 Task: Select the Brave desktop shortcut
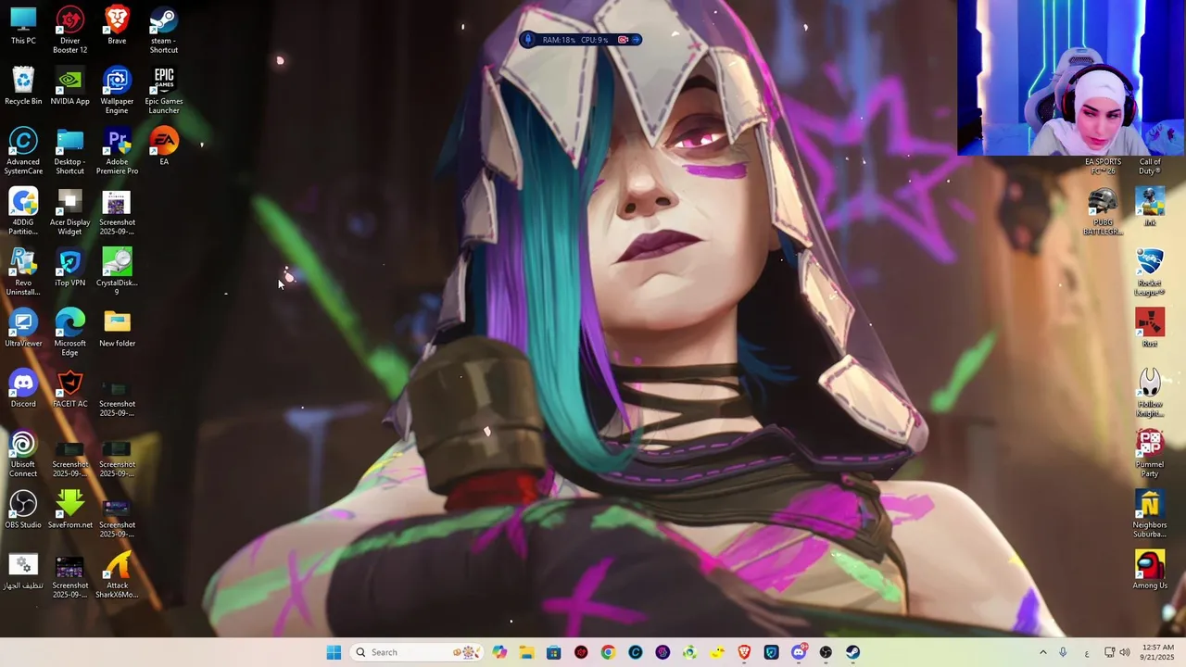tap(117, 26)
